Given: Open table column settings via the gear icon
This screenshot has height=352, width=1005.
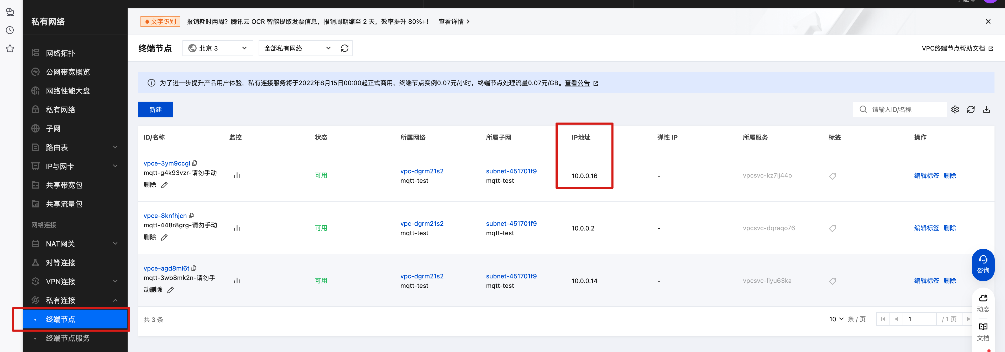Looking at the screenshot, I should tap(955, 109).
